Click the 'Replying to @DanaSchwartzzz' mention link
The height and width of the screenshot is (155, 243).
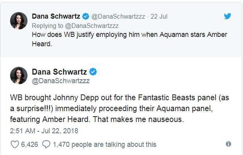92,26
